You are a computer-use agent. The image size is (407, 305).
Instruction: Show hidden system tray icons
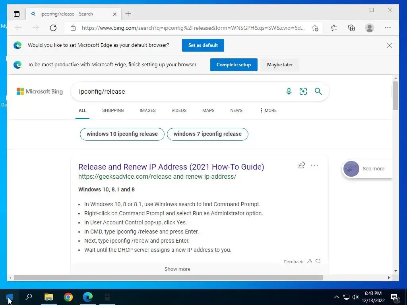(336, 297)
